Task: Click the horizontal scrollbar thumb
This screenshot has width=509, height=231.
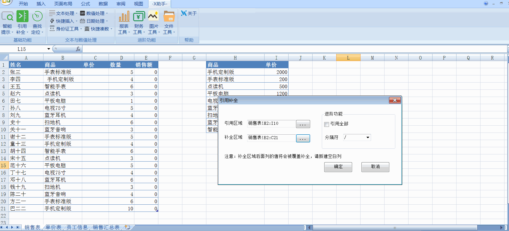Action: coord(395,228)
